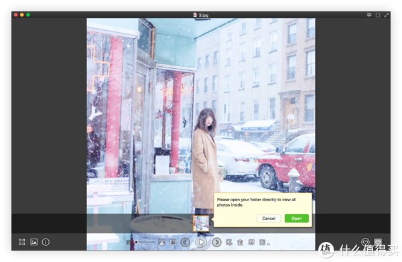Fit image to window

161,243
